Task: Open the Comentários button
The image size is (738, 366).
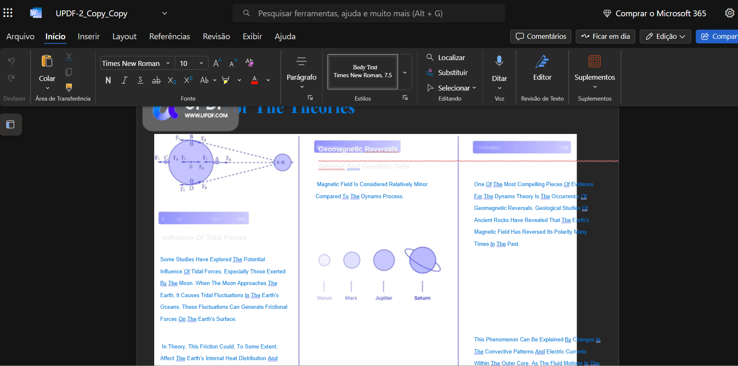Action: click(x=541, y=36)
